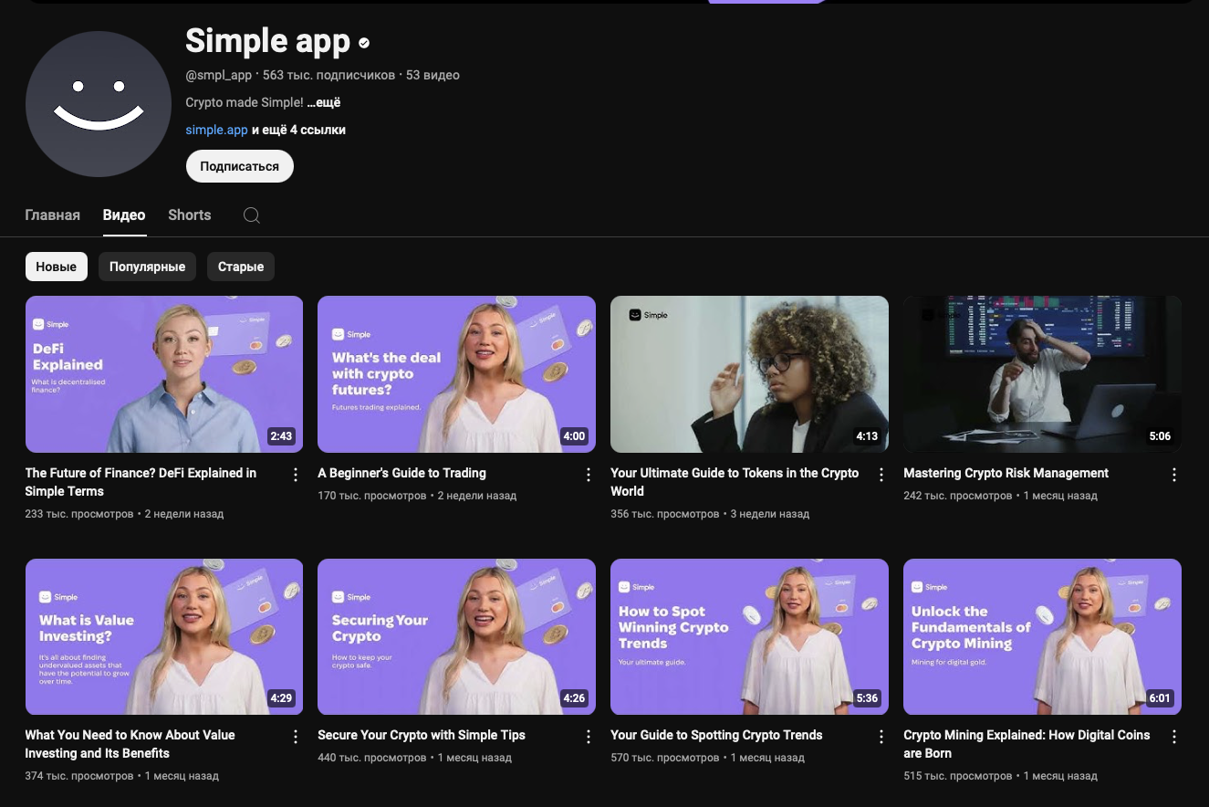Viewport: 1209px width, 807px height.
Task: Play the crypto futures thumbnail
Action: (x=456, y=374)
